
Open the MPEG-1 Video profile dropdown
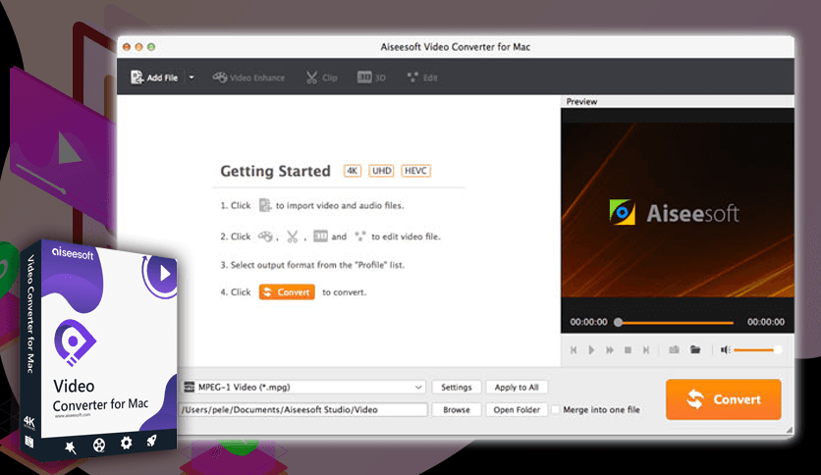tap(303, 387)
